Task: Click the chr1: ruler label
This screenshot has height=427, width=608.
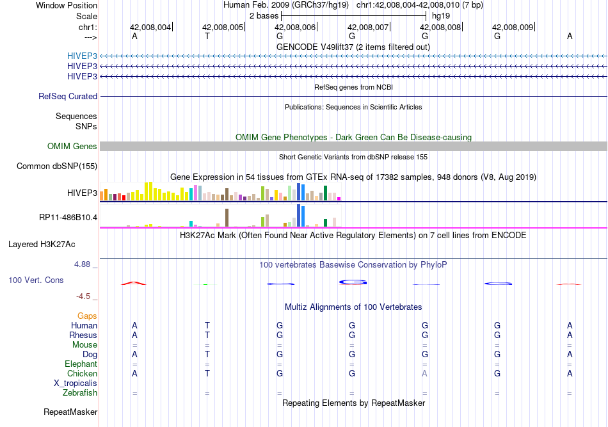Action: click(x=88, y=27)
